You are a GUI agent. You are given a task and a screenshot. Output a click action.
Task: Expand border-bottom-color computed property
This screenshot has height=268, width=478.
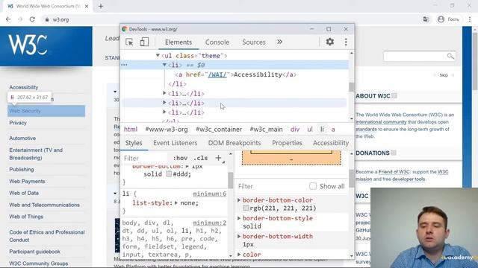pyautogui.click(x=239, y=200)
